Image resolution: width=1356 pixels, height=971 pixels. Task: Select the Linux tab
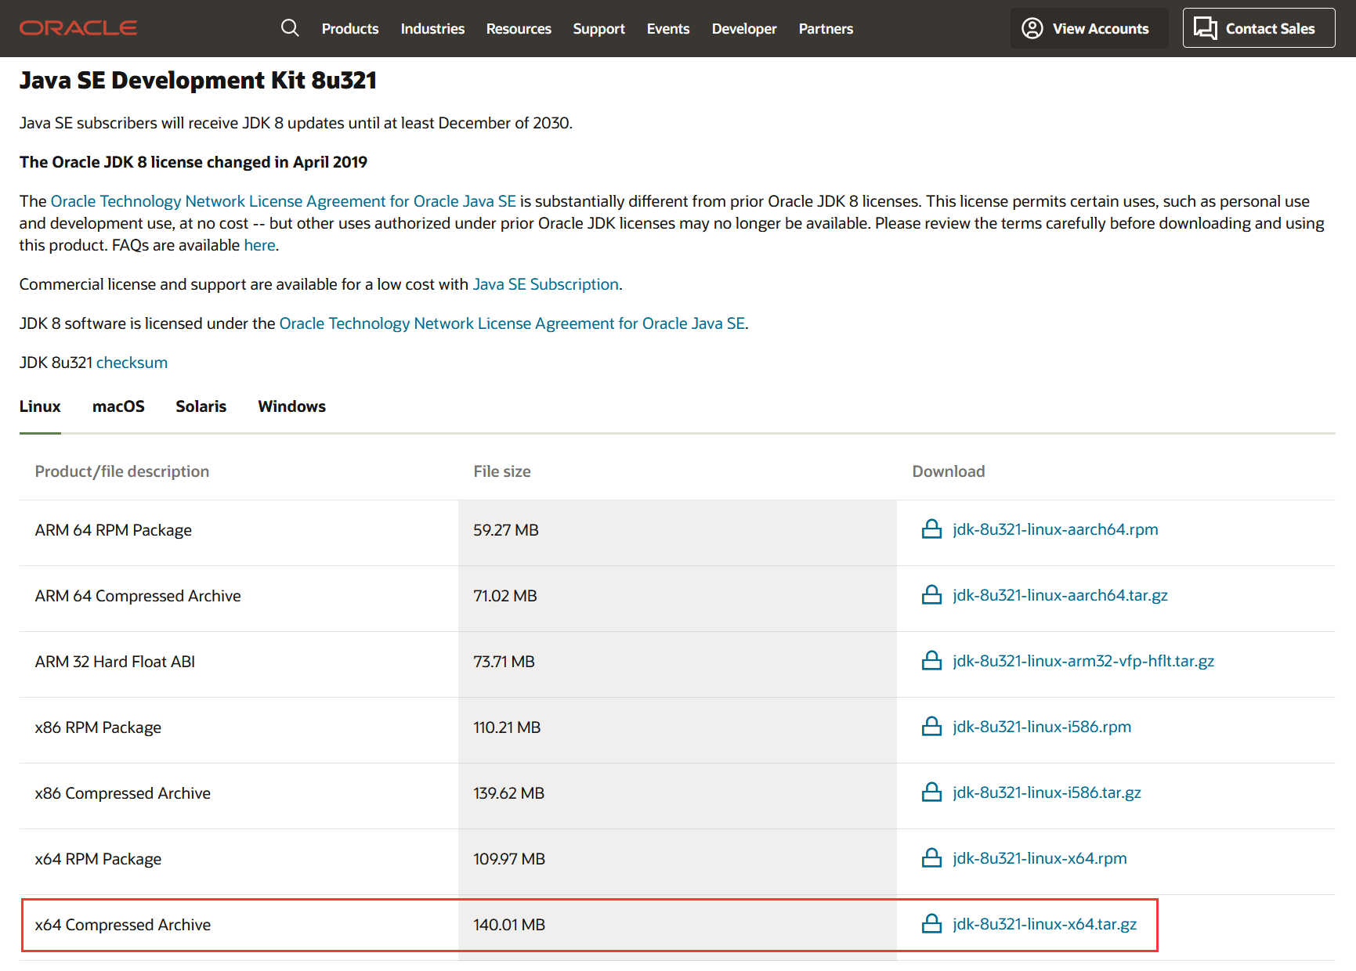point(40,406)
